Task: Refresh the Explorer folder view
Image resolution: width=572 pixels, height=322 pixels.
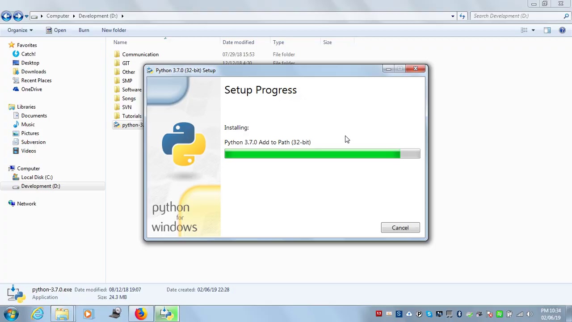Action: tap(462, 16)
